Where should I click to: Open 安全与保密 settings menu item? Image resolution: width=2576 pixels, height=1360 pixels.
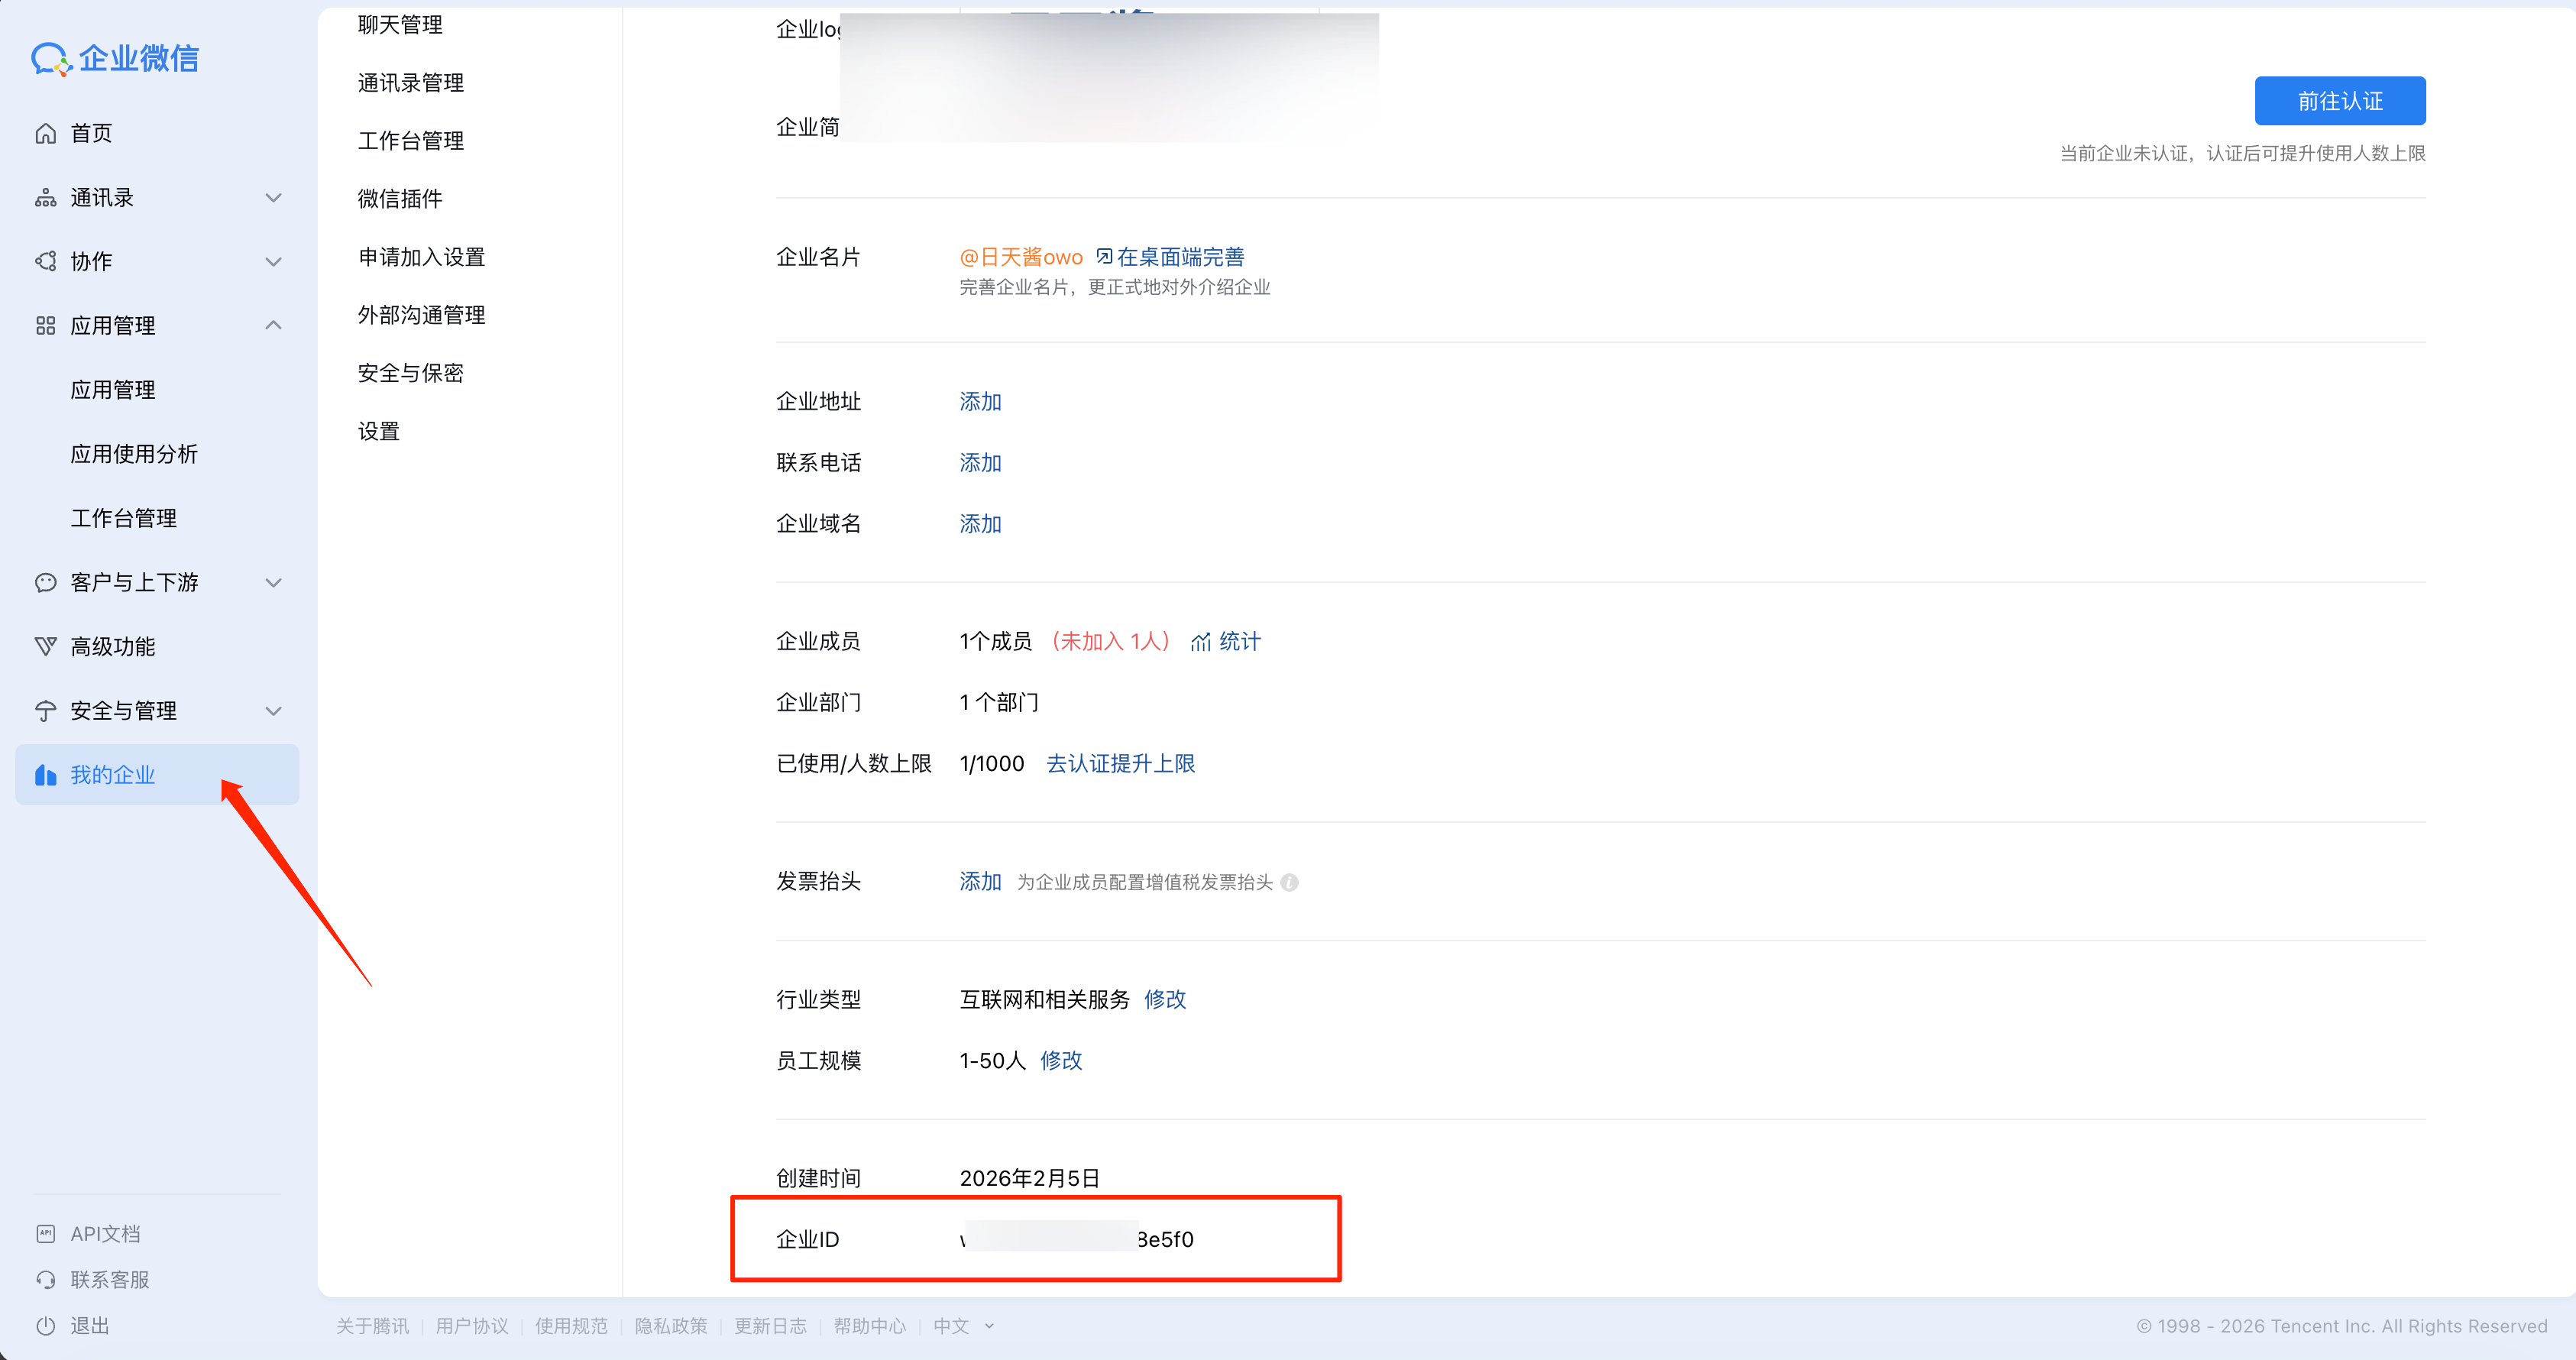tap(410, 373)
